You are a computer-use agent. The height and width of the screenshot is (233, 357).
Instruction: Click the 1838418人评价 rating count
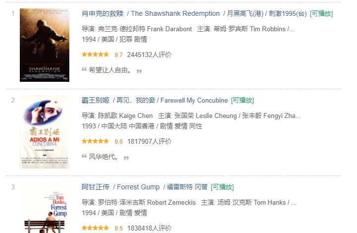click(x=149, y=228)
